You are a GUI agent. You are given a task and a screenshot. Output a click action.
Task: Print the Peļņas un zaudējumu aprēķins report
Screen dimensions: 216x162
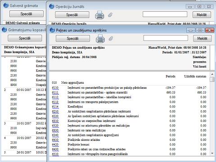[x=100, y=38]
